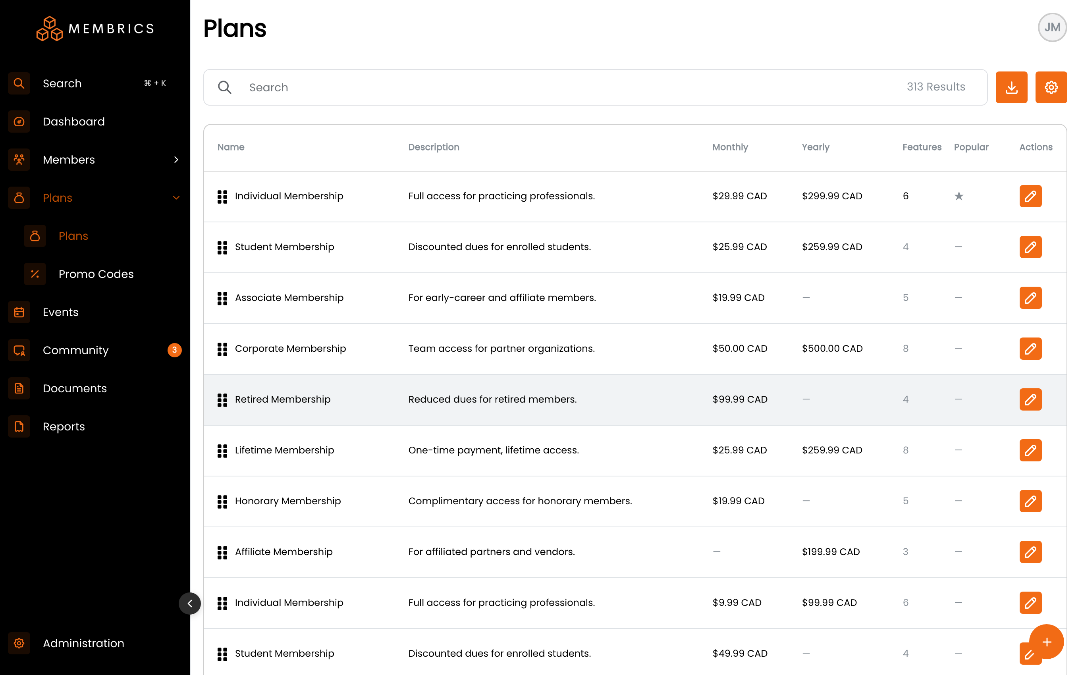Expand the Members submenu chevron

click(176, 159)
